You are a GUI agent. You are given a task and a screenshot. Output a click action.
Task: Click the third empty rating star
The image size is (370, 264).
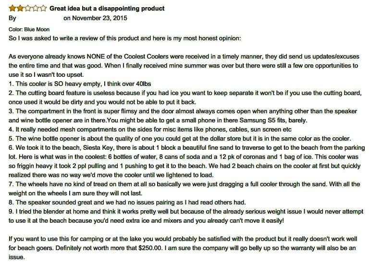[27, 9]
